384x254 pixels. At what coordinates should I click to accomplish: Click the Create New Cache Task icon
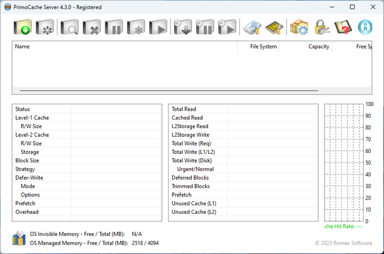point(22,27)
